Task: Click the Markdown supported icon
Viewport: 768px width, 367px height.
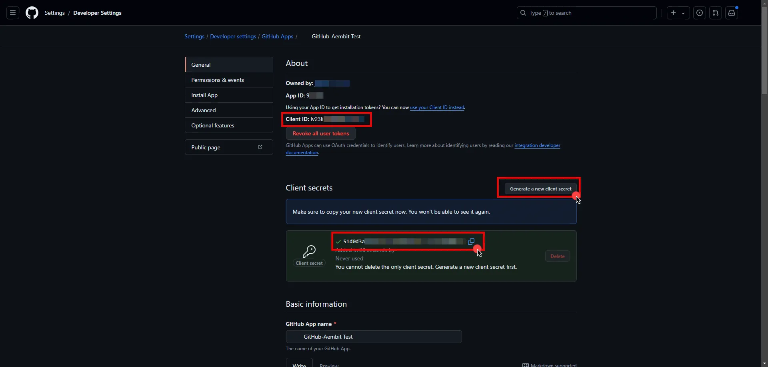Action: pyautogui.click(x=524, y=365)
